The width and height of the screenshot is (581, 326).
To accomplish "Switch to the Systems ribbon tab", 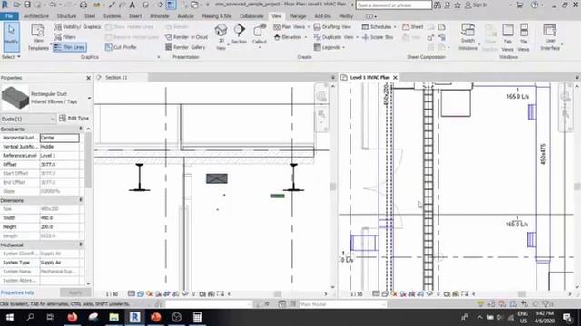I will [112, 16].
